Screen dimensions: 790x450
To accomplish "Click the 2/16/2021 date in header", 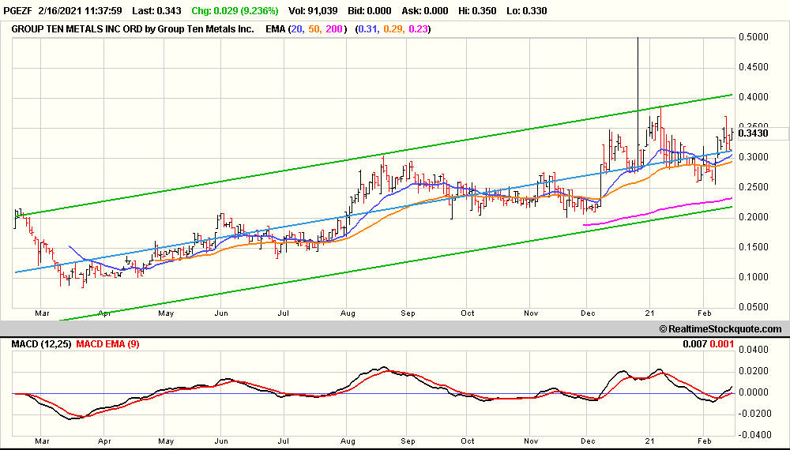I will click(67, 11).
